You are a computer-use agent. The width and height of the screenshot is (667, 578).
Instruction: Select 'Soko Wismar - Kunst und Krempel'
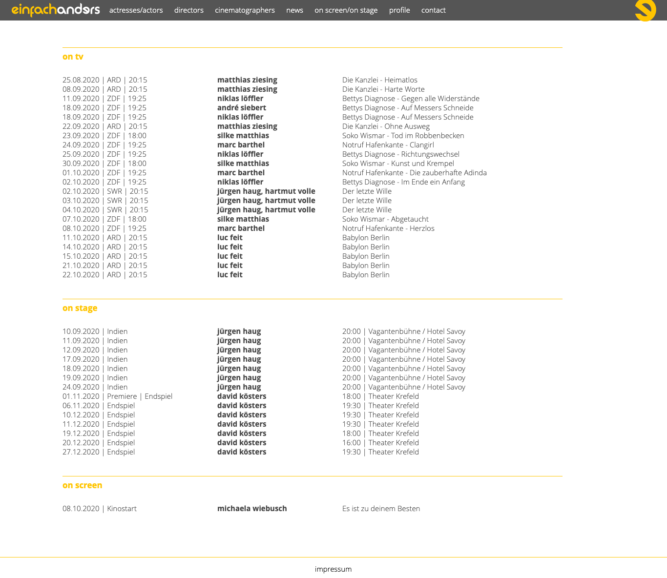click(x=398, y=164)
